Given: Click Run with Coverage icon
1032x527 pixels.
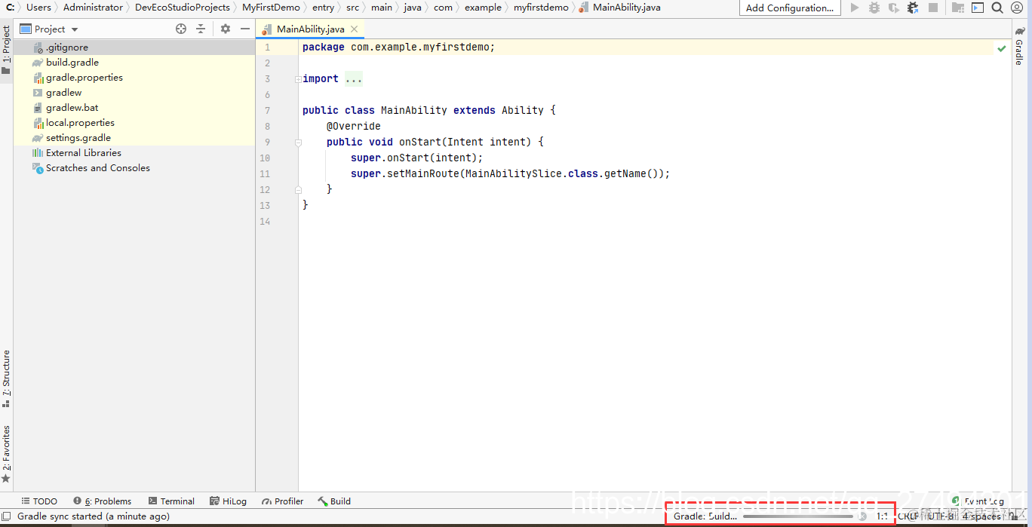Looking at the screenshot, I should pyautogui.click(x=894, y=8).
